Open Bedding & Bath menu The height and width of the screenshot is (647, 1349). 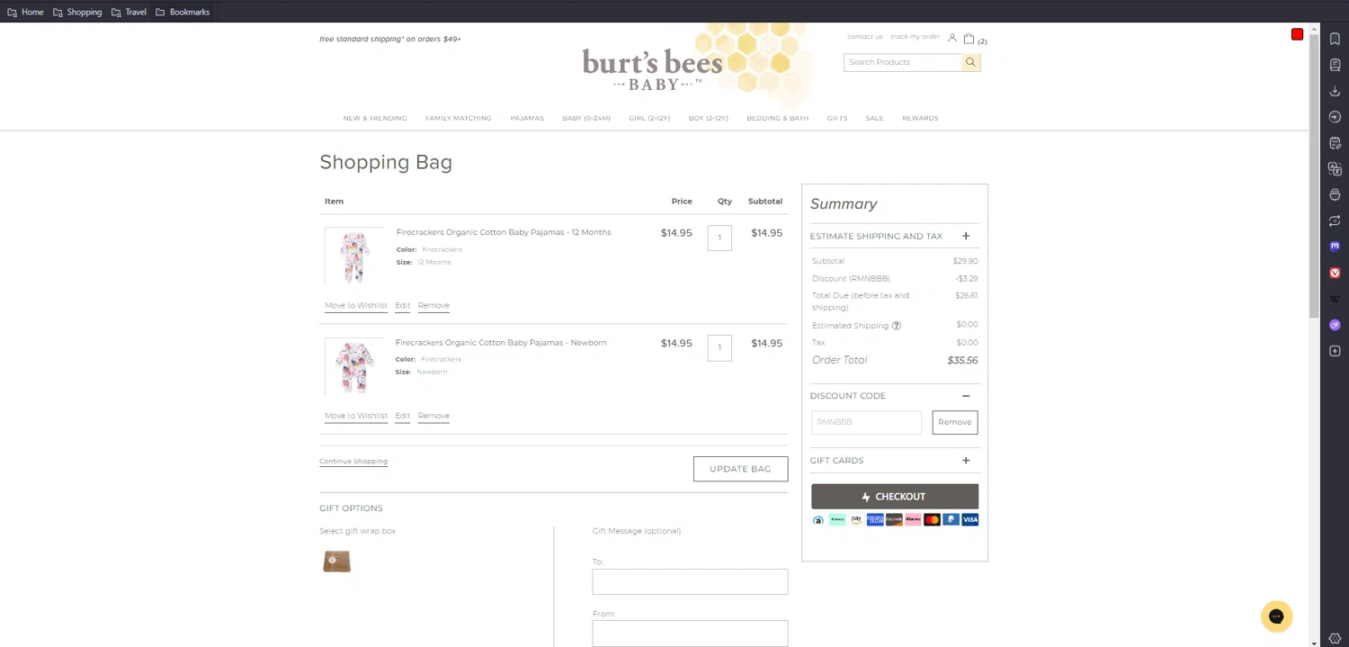(778, 118)
